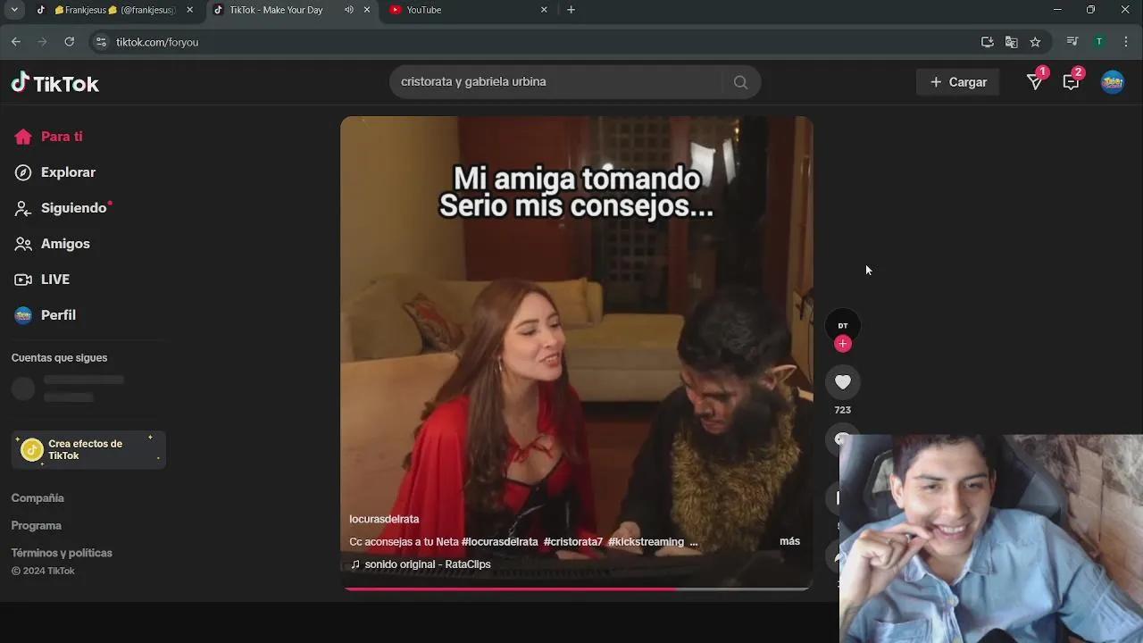
Task: Open the Amigos page
Action: [x=64, y=243]
